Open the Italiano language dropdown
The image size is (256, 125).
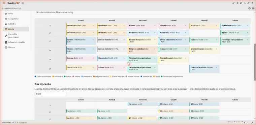pos(231,122)
